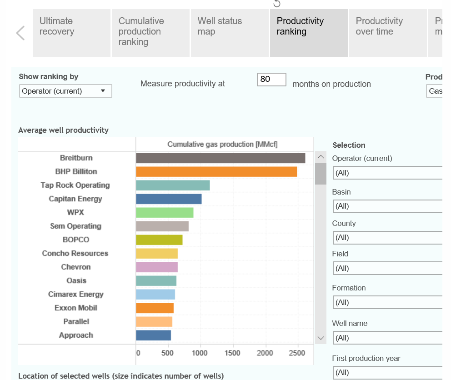
Task: Open the Basin filter dropdown
Action: click(387, 206)
